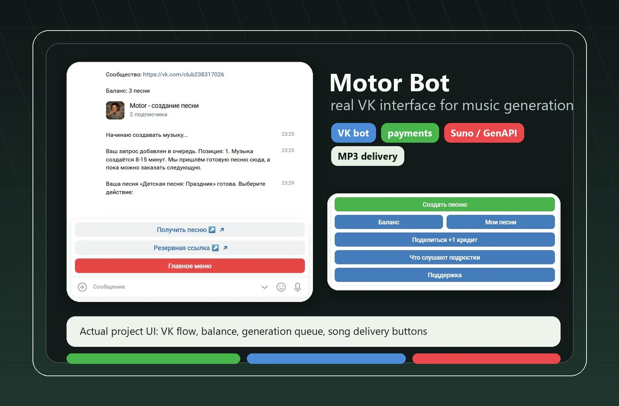Click Поделиться +1 кредит button
Viewport: 619px width, 406px height.
click(445, 240)
